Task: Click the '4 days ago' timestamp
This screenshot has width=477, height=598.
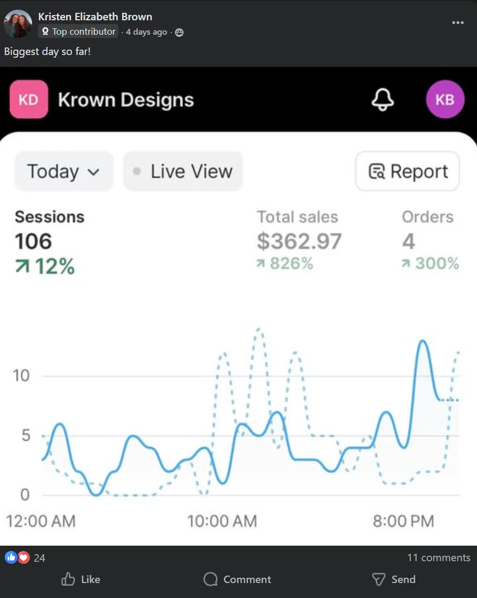Action: 146,32
